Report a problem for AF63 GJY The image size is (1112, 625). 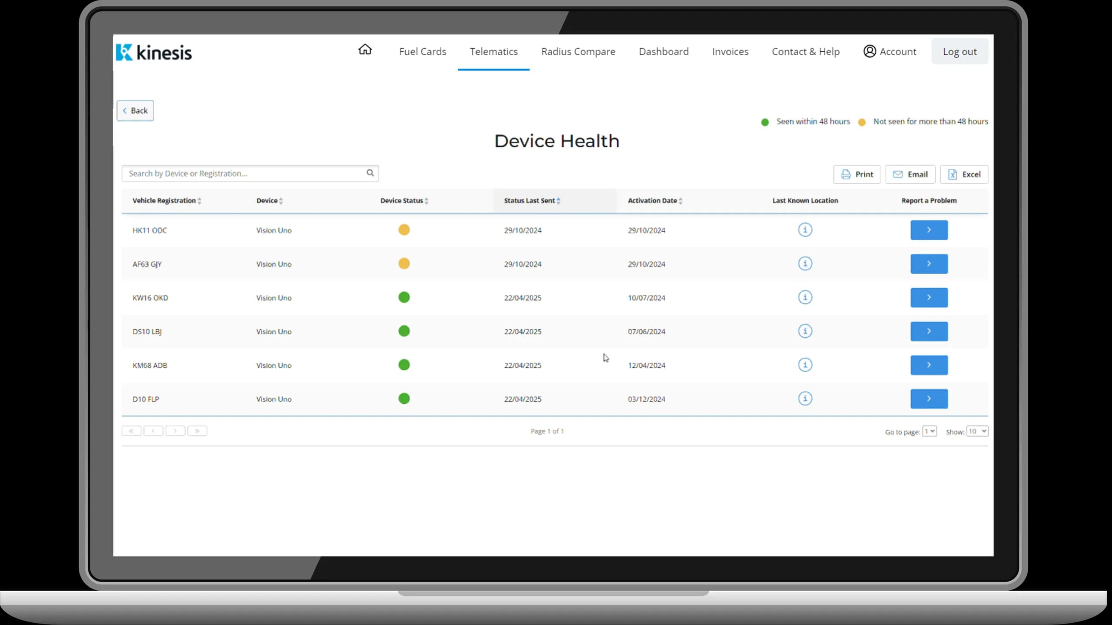(x=929, y=264)
